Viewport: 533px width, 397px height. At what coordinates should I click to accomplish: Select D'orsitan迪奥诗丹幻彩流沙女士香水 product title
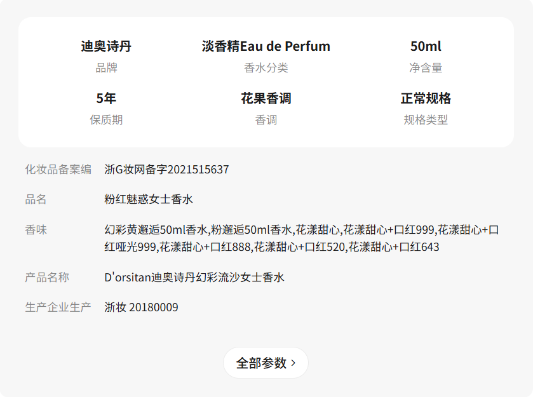pyautogui.click(x=194, y=278)
